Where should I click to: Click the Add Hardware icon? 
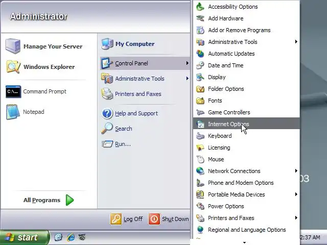click(x=200, y=18)
